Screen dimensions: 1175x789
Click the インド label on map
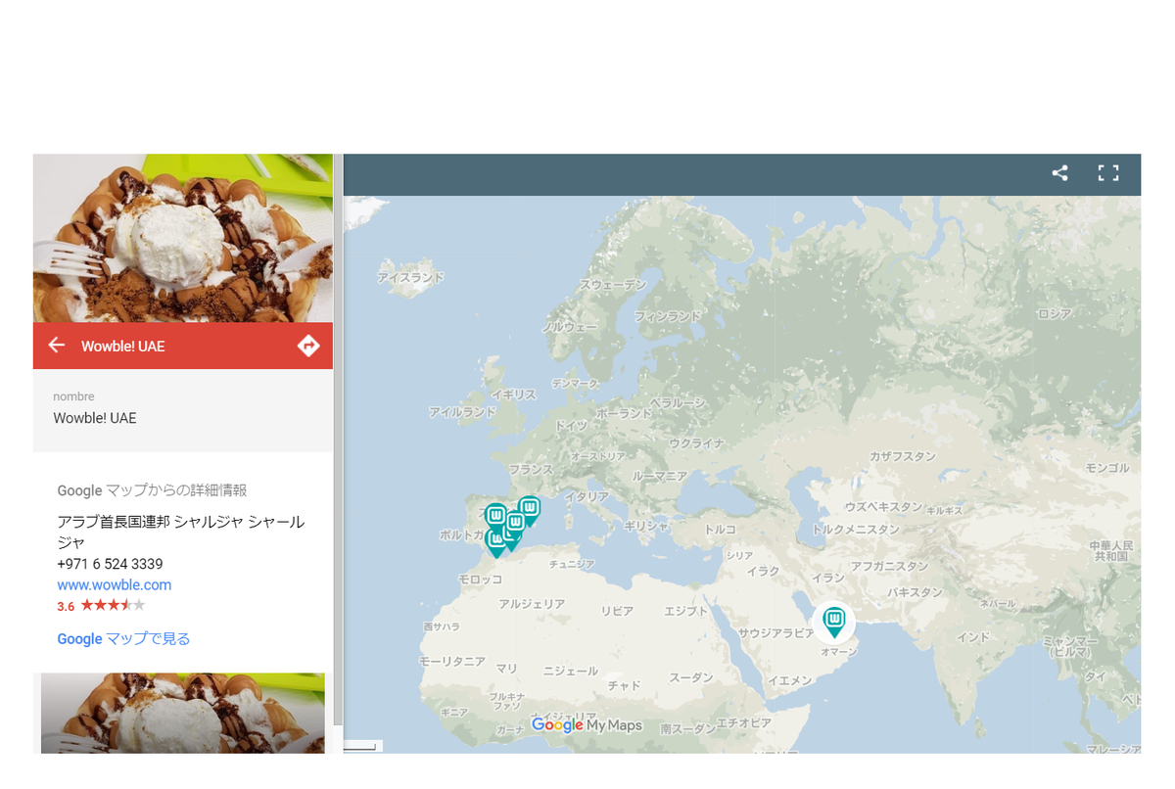(x=973, y=637)
